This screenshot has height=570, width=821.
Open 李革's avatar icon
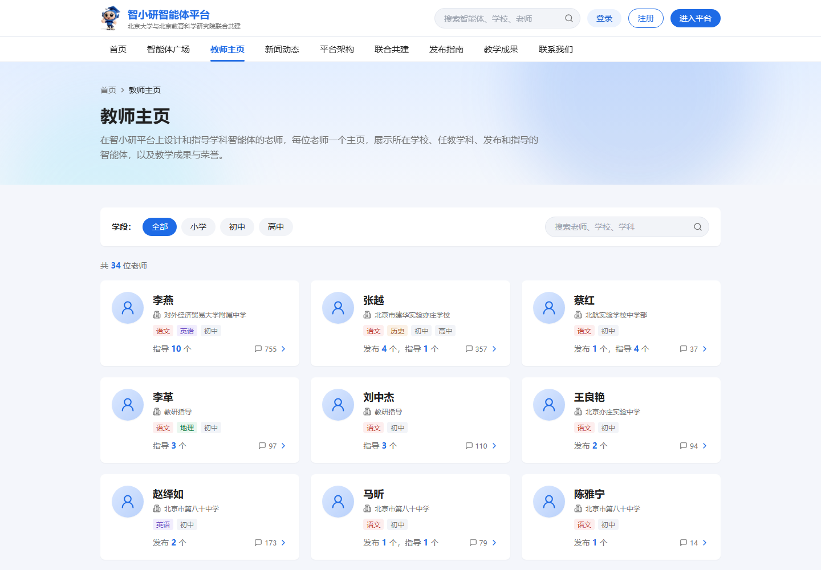tap(128, 405)
